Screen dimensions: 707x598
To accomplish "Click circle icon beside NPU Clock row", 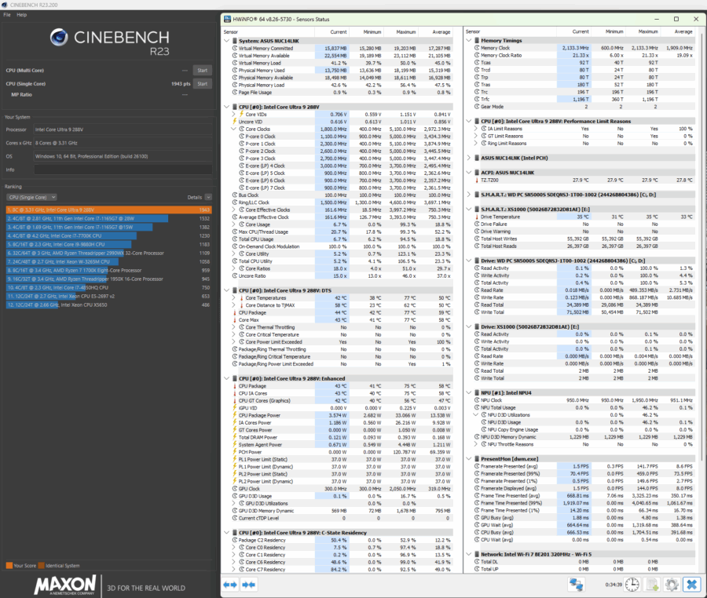I will 477,400.
